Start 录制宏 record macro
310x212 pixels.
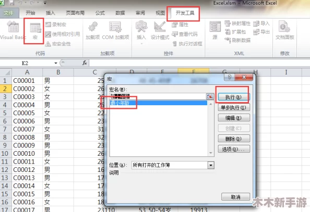[x=55, y=24]
